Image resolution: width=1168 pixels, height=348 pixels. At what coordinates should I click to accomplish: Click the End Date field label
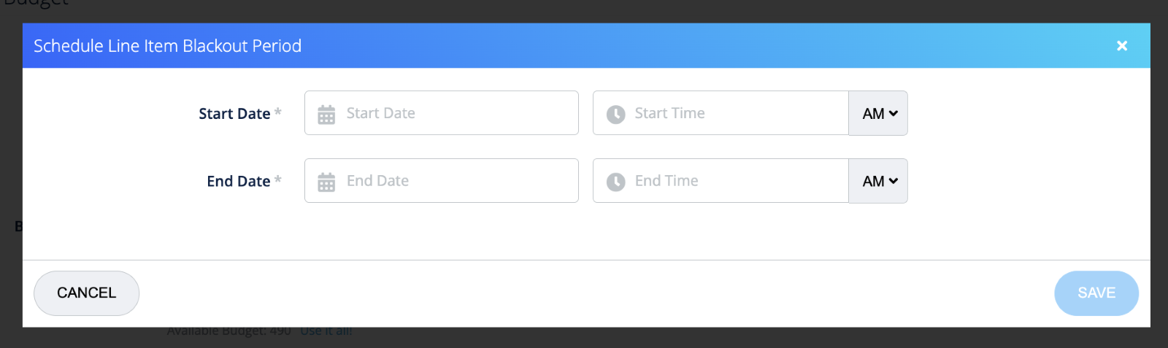(x=238, y=182)
